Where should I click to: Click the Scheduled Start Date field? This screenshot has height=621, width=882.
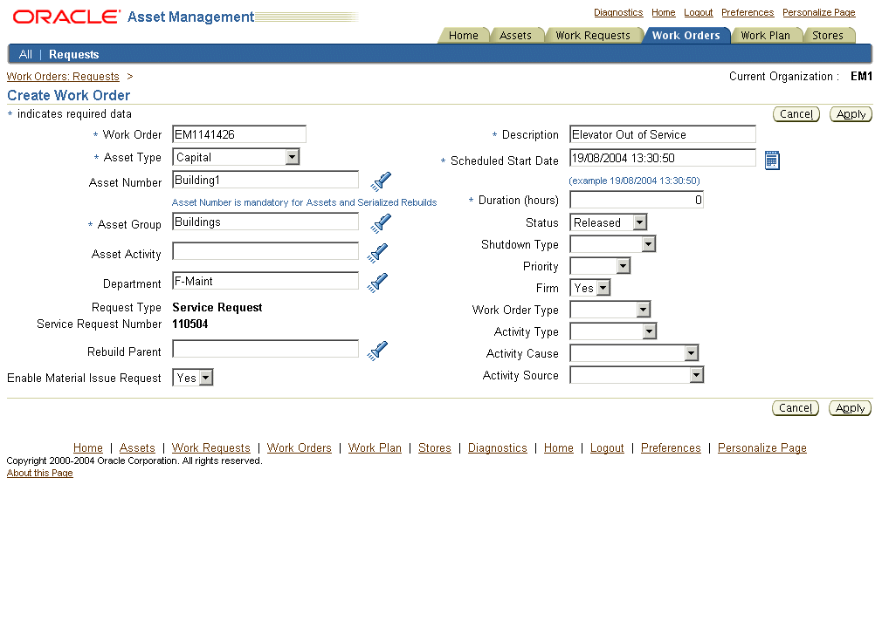coord(663,158)
